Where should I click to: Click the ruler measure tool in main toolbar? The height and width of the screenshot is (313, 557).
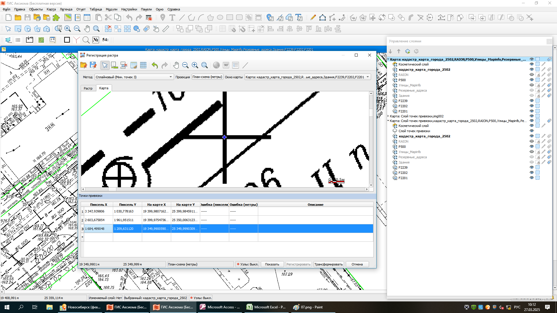(166, 29)
